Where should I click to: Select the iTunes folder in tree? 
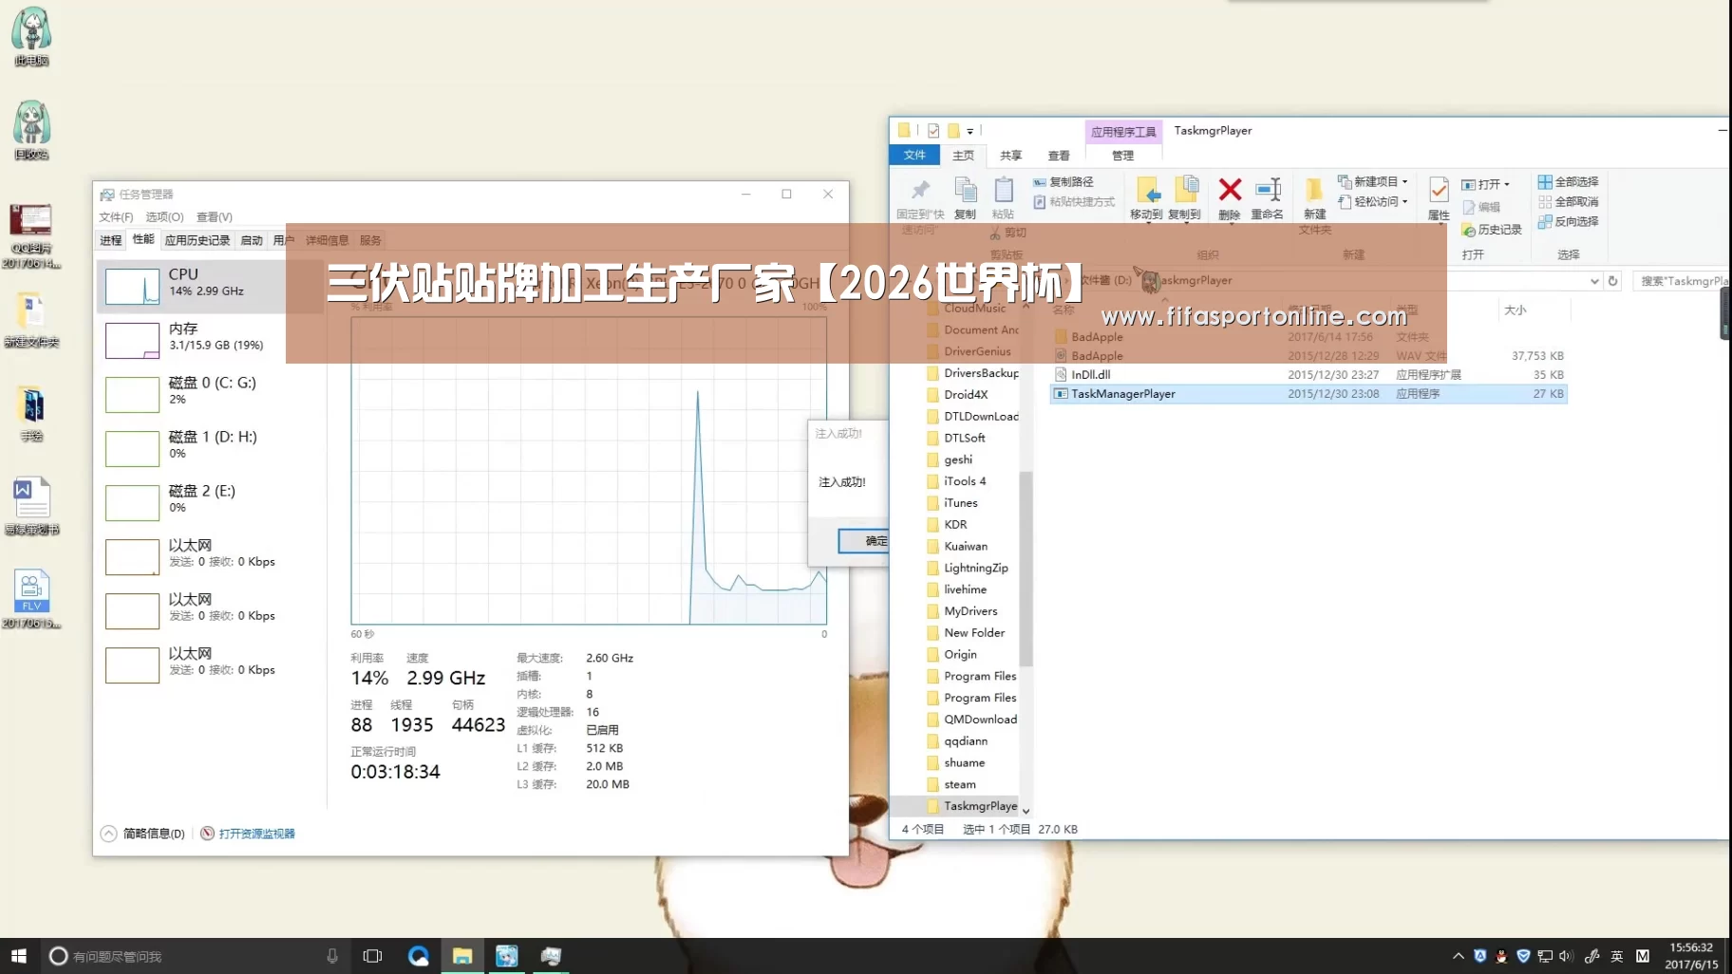tap(960, 503)
